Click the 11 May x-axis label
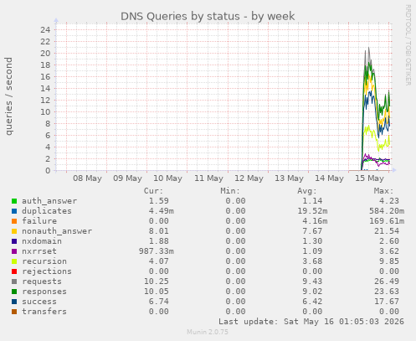 coord(208,178)
